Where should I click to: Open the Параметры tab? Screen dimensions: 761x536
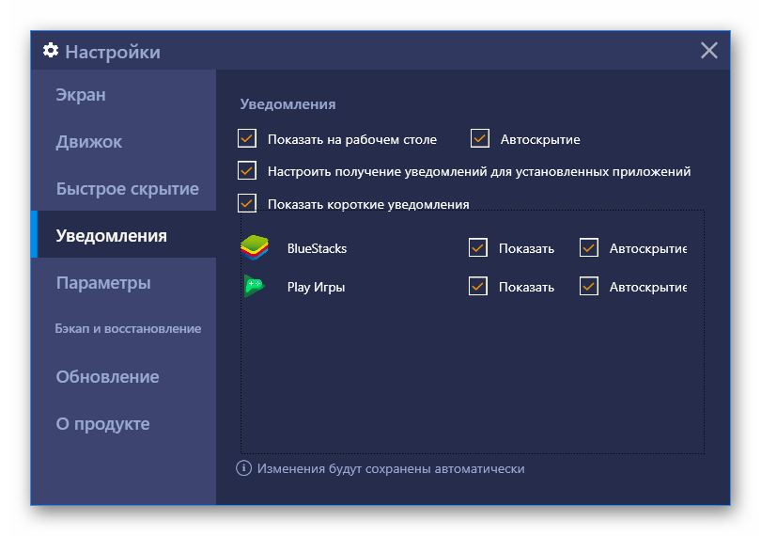point(124,282)
